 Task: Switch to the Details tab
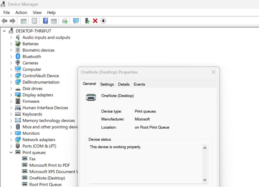(x=124, y=84)
